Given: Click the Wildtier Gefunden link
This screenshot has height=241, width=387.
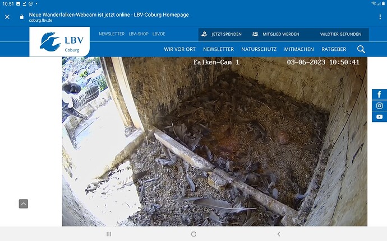Looking at the screenshot, I should point(340,34).
